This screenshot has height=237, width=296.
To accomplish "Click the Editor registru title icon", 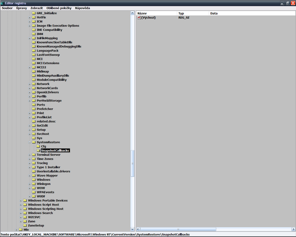I will (x=2, y=3).
